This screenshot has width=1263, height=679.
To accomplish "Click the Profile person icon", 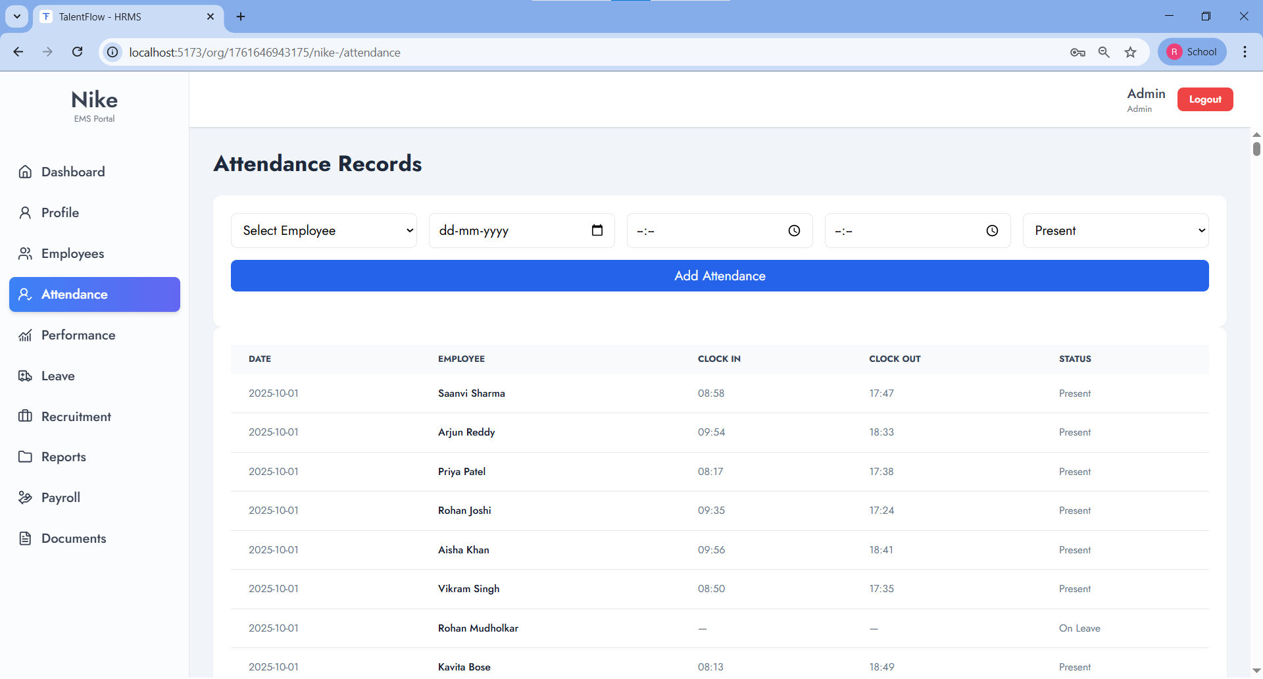I will [25, 213].
